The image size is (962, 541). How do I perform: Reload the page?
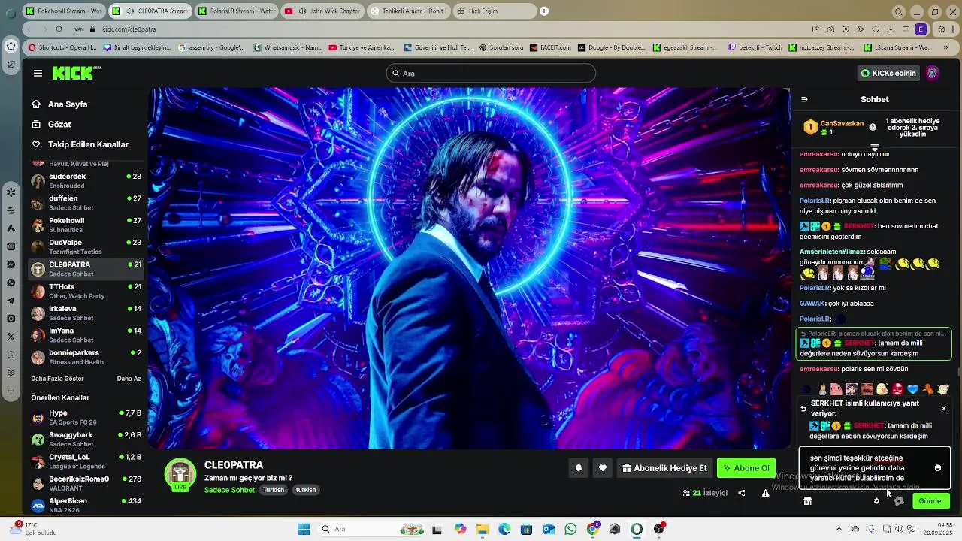59,29
